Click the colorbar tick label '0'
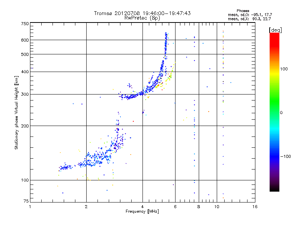The image size is (300, 225). tap(281, 113)
